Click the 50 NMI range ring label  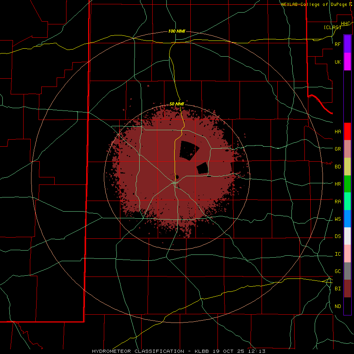(x=177, y=104)
